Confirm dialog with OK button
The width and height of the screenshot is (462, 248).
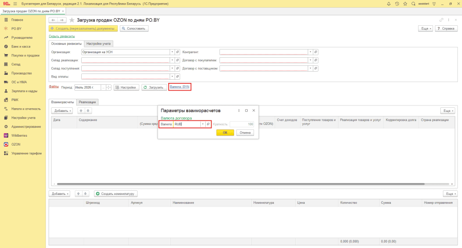click(225, 133)
